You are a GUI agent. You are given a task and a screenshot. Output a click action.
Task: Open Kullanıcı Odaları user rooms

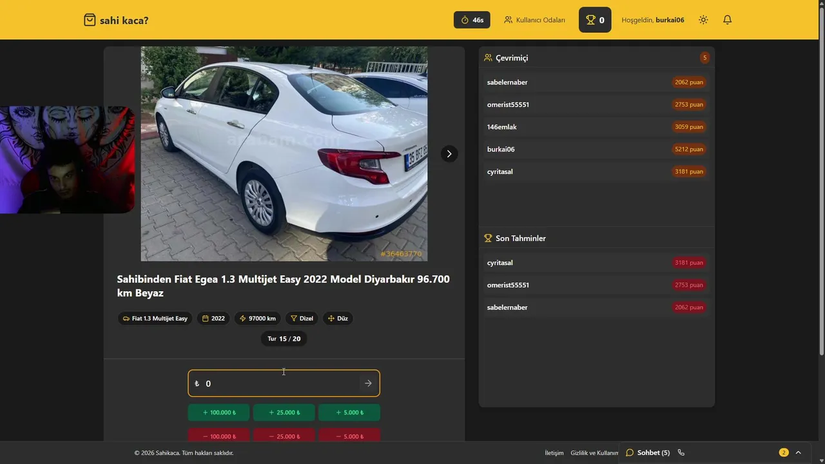(534, 20)
